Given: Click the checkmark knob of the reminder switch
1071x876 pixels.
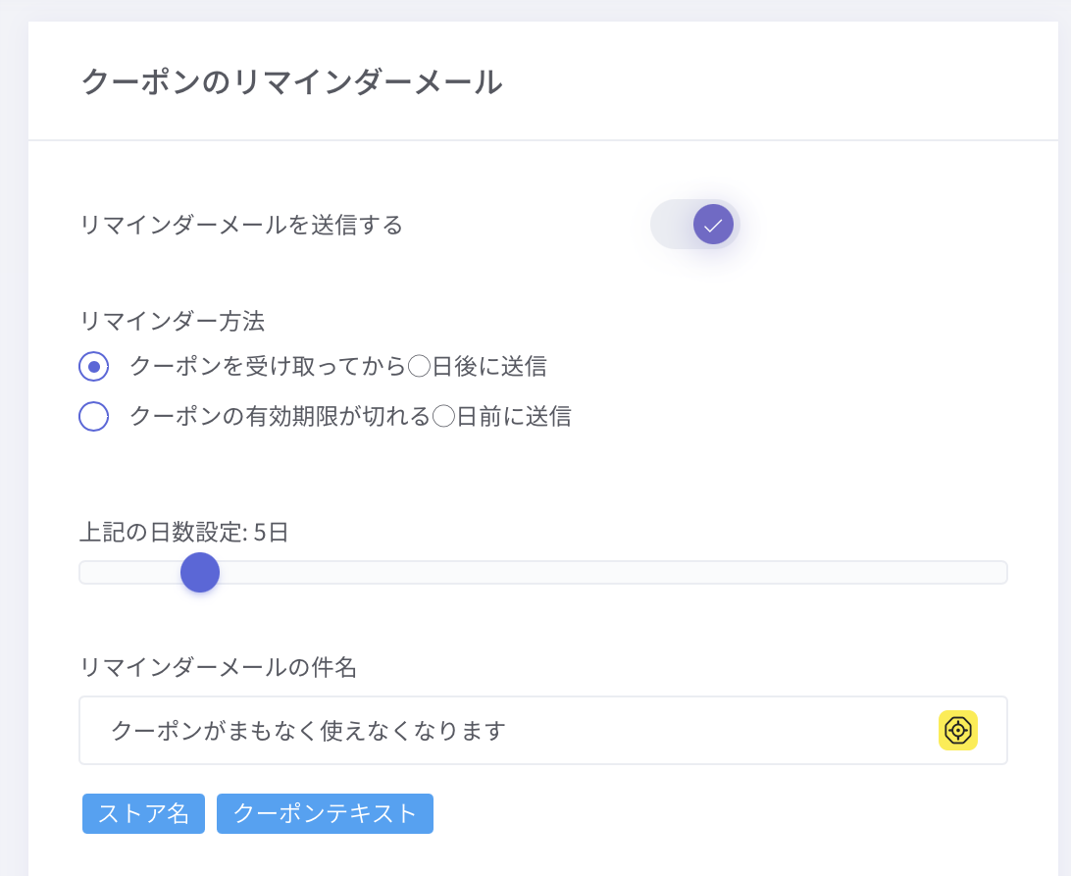Looking at the screenshot, I should point(713,225).
